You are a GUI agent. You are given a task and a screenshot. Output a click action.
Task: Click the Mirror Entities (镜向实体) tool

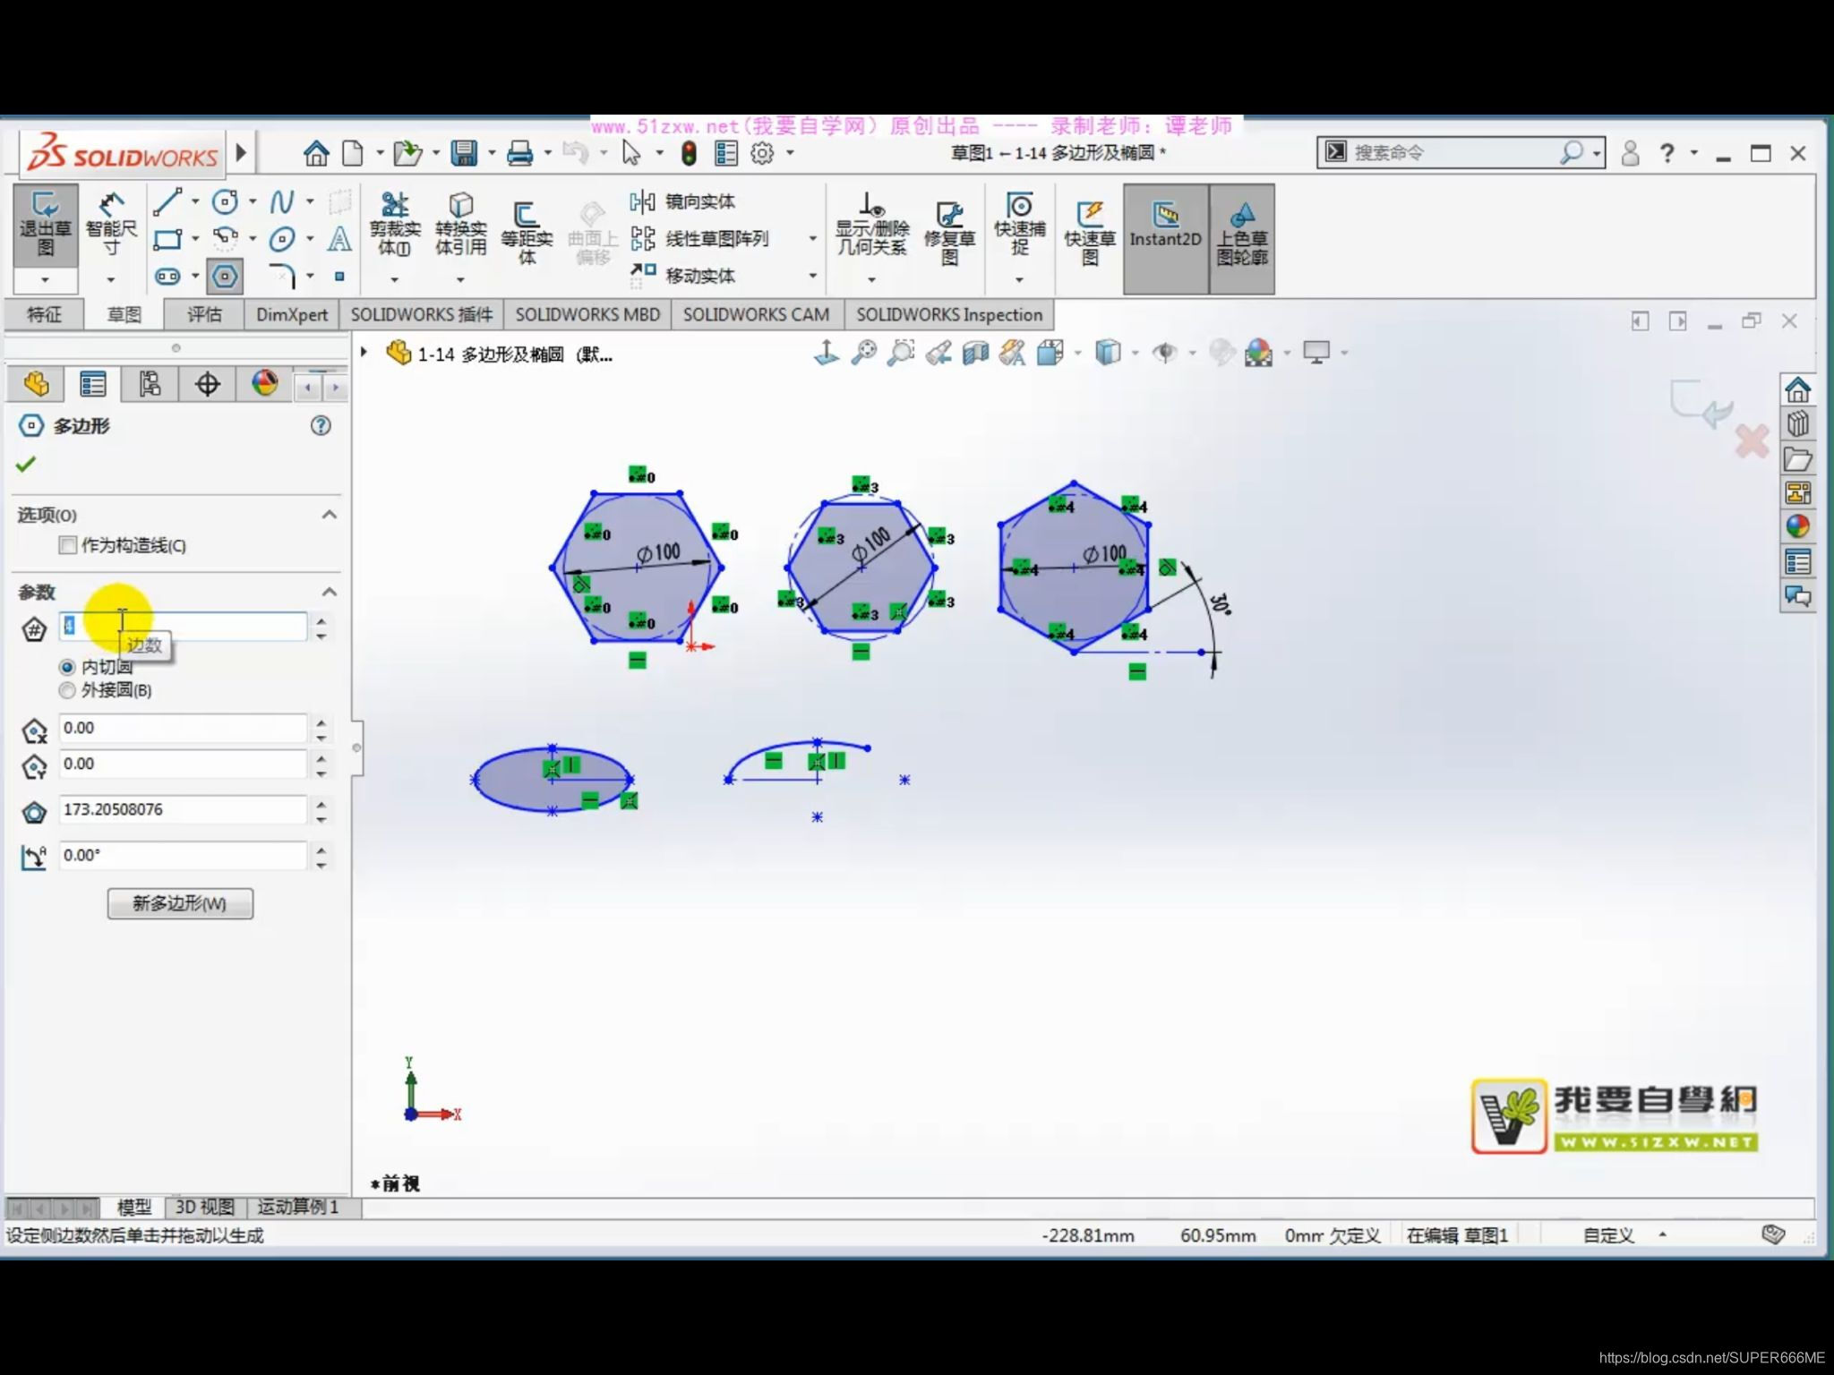(x=684, y=201)
